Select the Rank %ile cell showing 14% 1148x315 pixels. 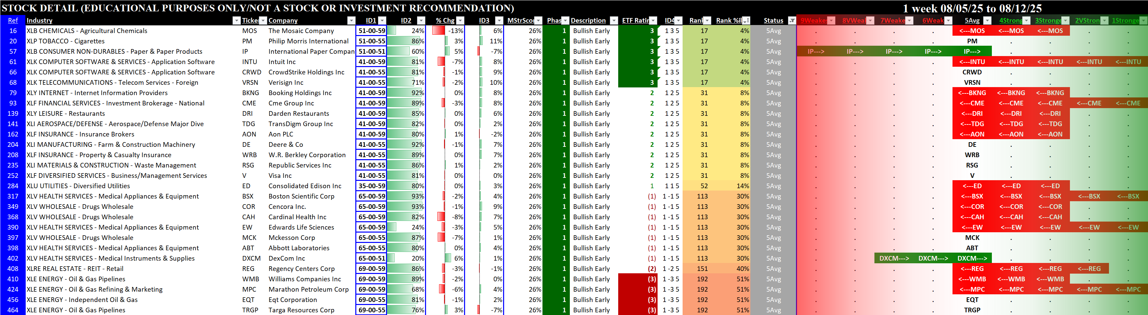(x=731, y=186)
